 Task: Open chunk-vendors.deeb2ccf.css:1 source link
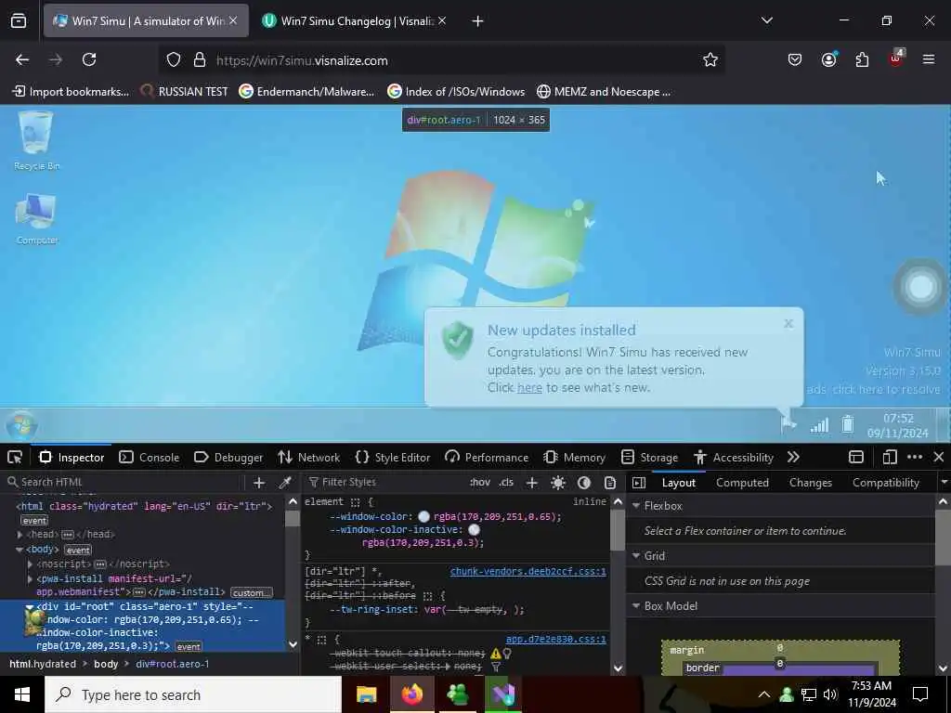pyautogui.click(x=528, y=571)
